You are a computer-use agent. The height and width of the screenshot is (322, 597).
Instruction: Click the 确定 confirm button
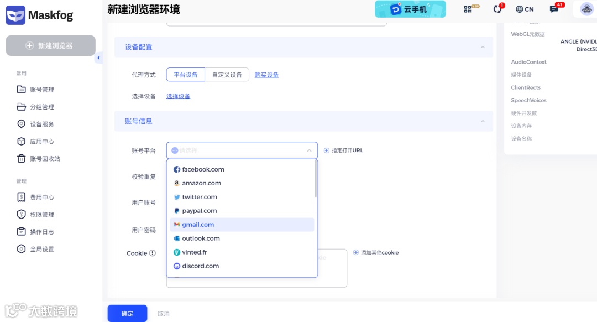[127, 314]
